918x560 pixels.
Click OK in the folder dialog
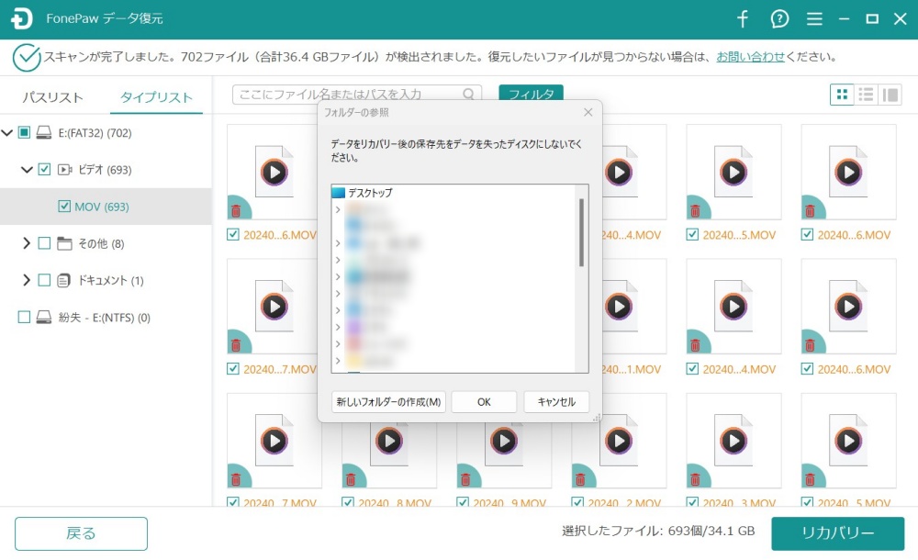coord(484,402)
